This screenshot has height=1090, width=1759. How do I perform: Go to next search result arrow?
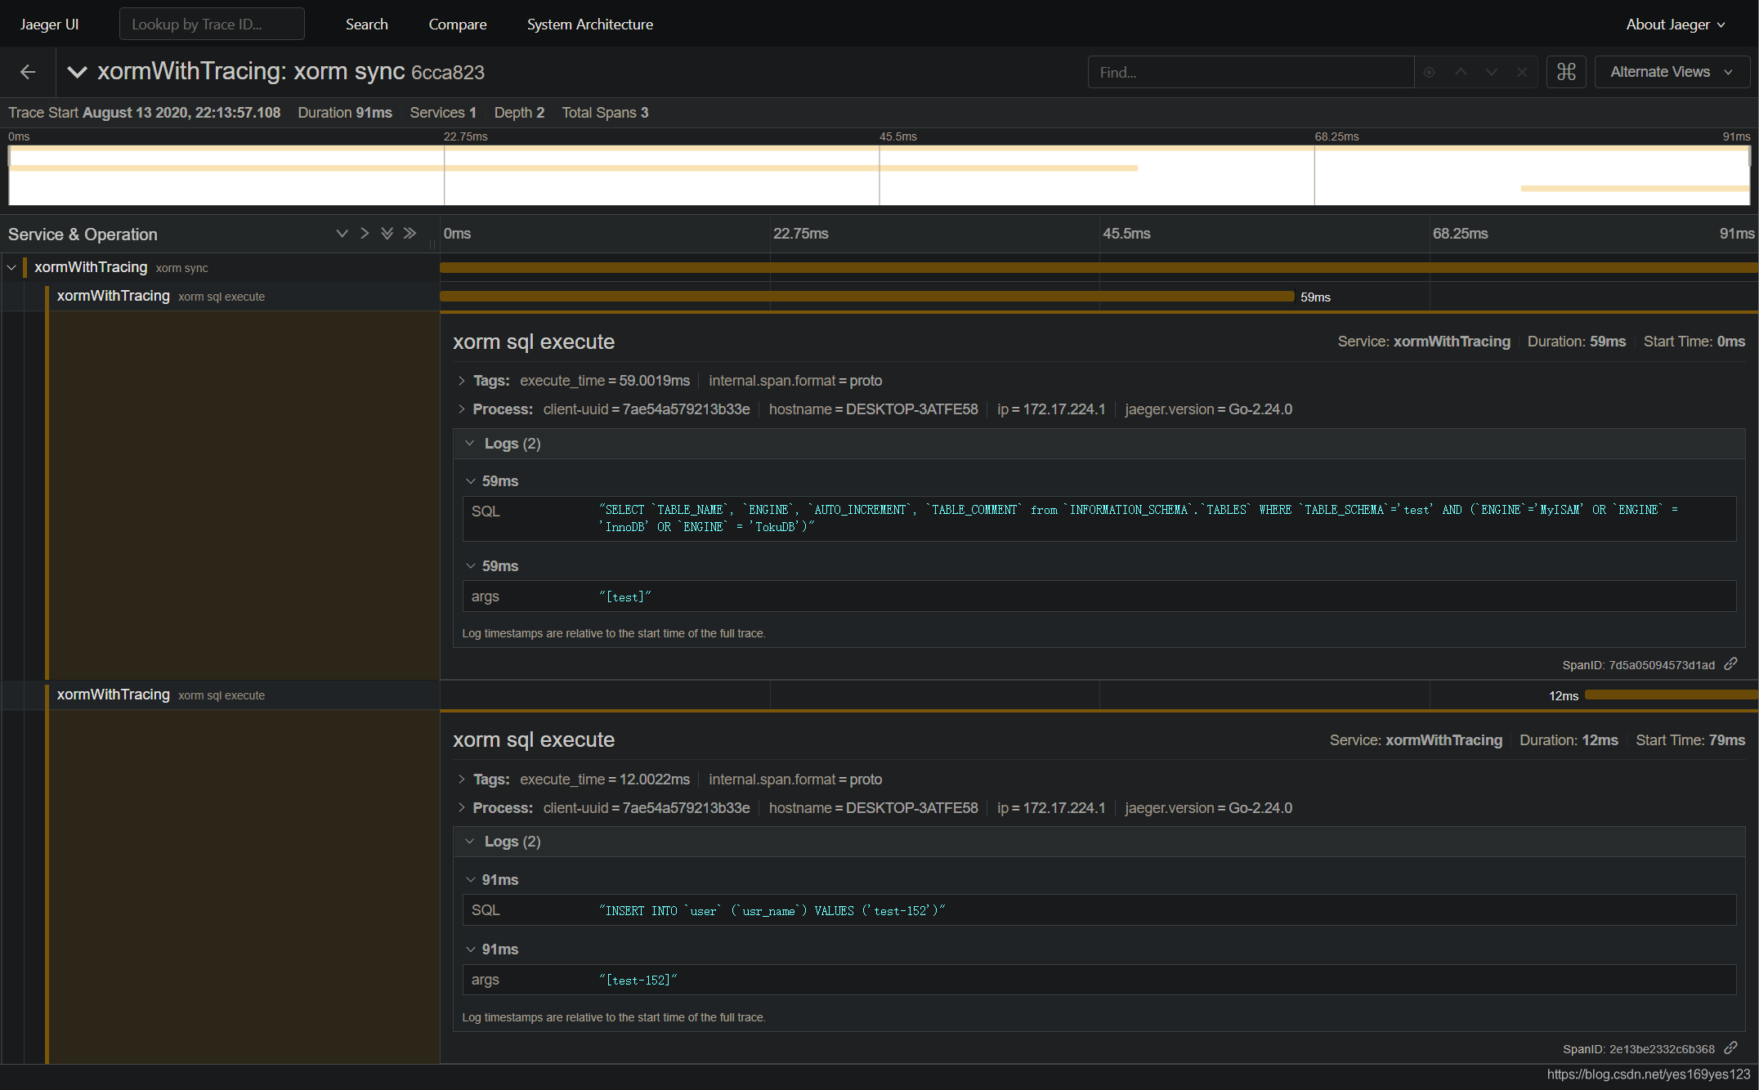[1491, 72]
